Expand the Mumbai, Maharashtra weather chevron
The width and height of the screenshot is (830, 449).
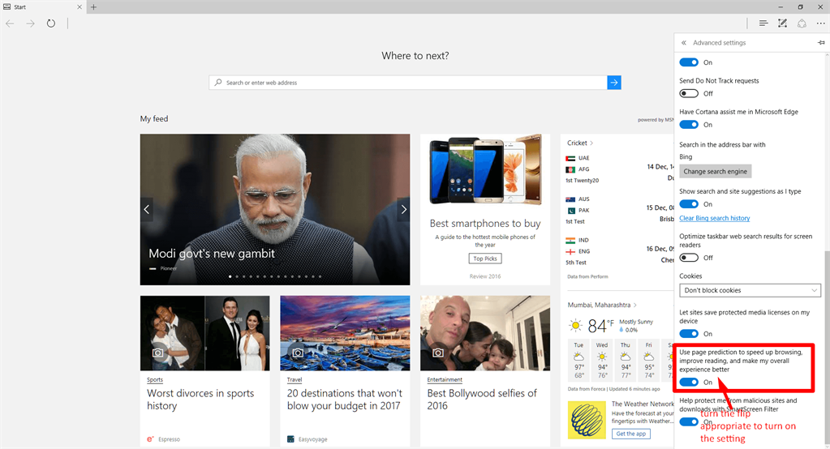tap(634, 306)
